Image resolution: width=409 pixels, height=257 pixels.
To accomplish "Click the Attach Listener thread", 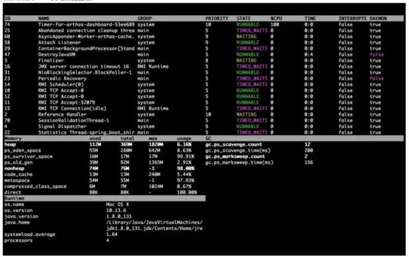I will coord(59,42).
